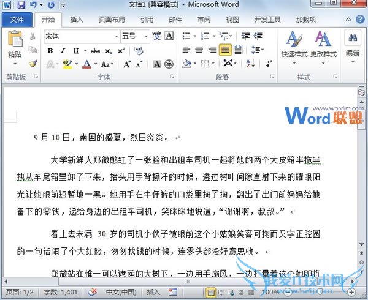Toggle Bold formatting
Screen dimensions: 368x300
tap(50, 51)
